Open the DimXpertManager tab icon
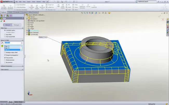The height and width of the screenshot is (105, 169). coord(11,16)
